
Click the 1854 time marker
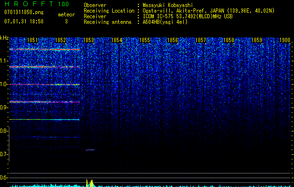click(117, 40)
